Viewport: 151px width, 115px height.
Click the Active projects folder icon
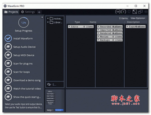pos(52,19)
